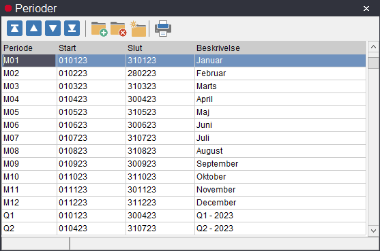Close the Perioder window
This screenshot has height=251, width=380.
pos(366,8)
